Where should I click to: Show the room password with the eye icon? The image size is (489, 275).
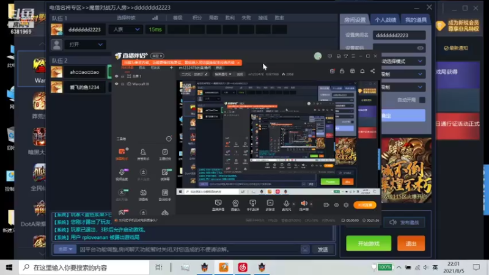[x=420, y=48]
